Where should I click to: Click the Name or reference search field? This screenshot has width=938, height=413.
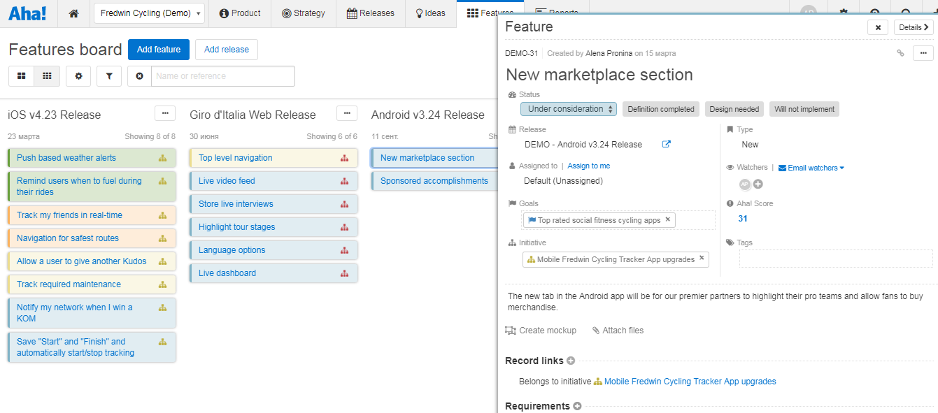tap(222, 76)
